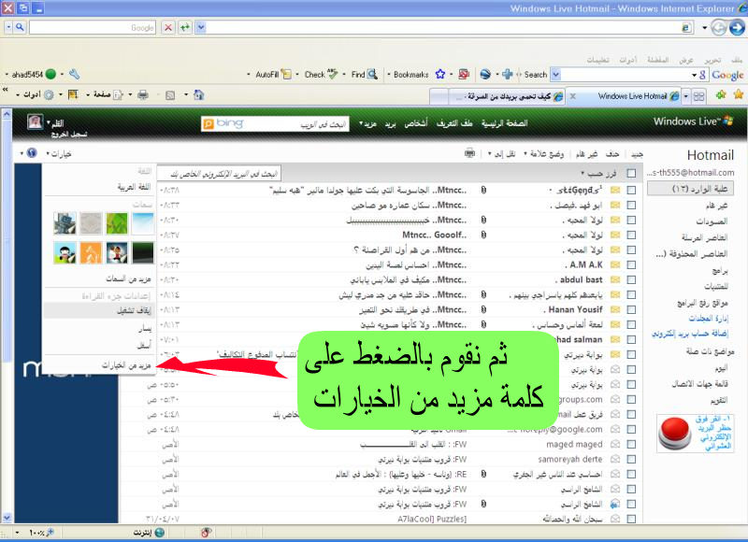Check the box for maged maged email
The image size is (748, 542).
[x=631, y=444]
